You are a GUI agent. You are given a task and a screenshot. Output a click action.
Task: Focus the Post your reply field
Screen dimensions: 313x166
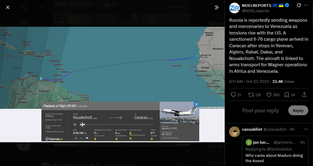(260, 110)
